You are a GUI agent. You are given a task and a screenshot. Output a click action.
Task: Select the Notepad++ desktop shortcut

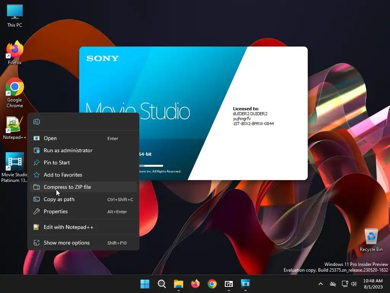(14, 128)
